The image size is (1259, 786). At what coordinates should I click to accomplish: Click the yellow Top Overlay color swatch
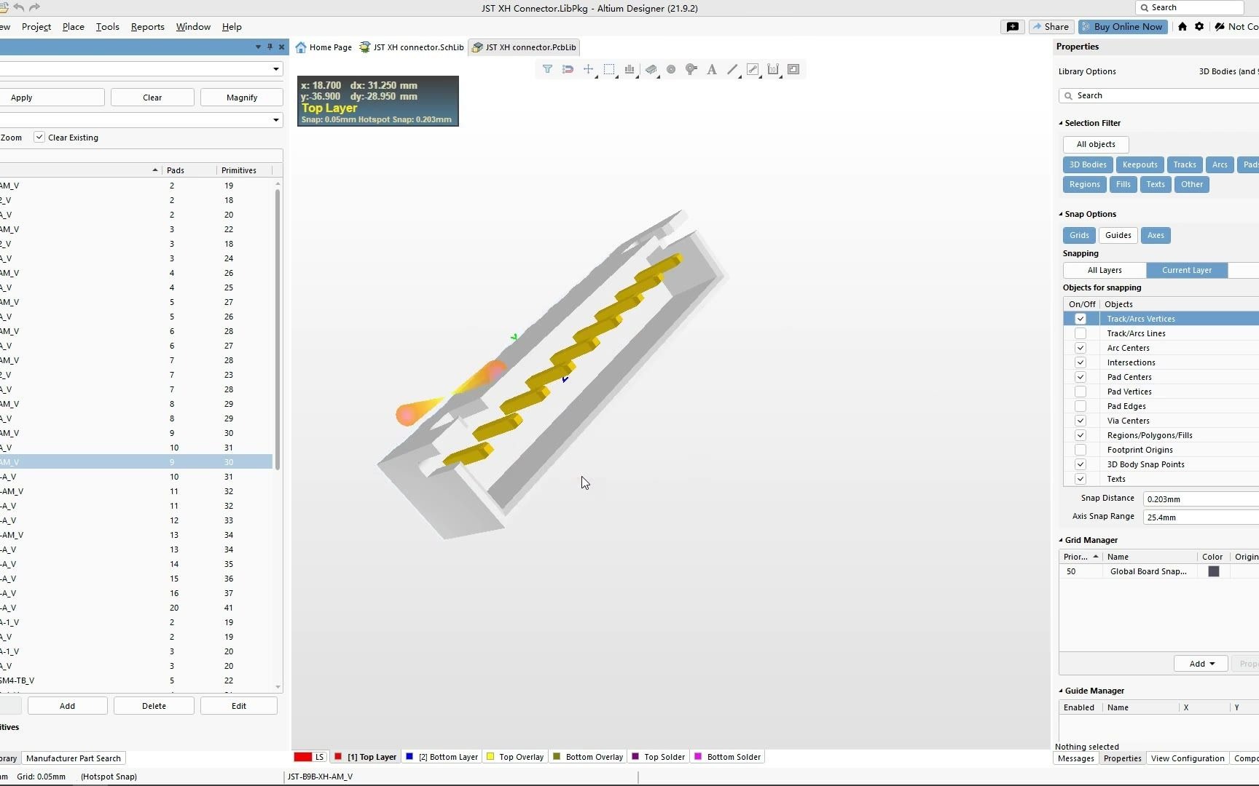click(490, 757)
